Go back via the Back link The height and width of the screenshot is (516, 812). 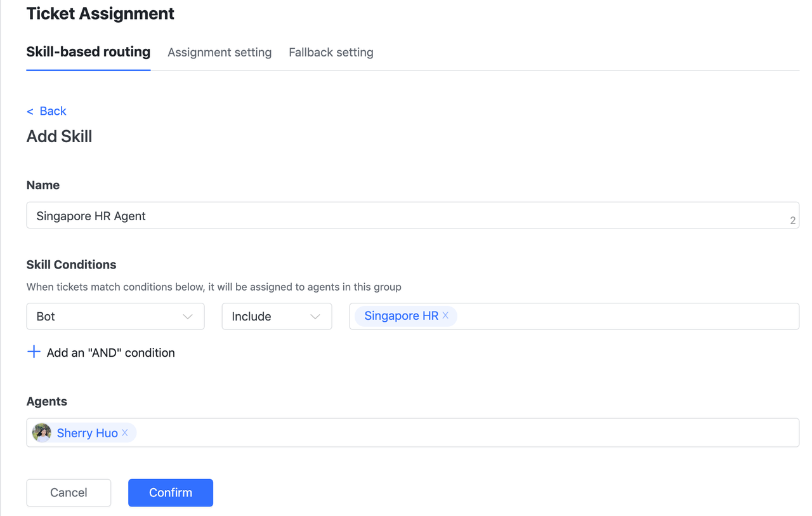[53, 111]
